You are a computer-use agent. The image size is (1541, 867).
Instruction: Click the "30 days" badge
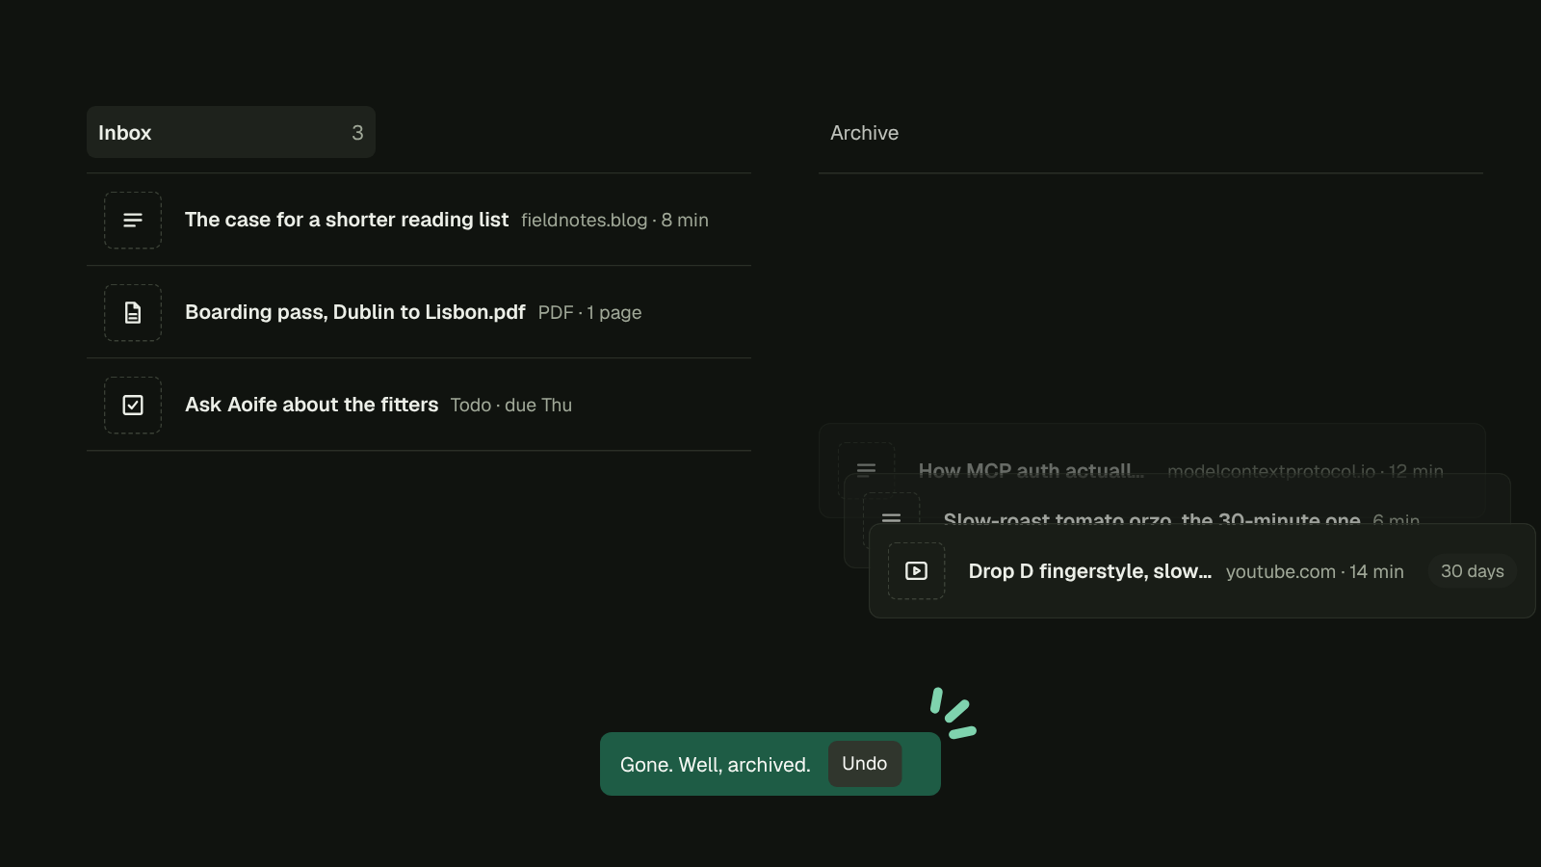pyautogui.click(x=1472, y=571)
